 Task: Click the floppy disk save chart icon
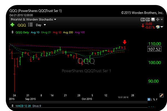pyautogui.click(x=153, y=19)
